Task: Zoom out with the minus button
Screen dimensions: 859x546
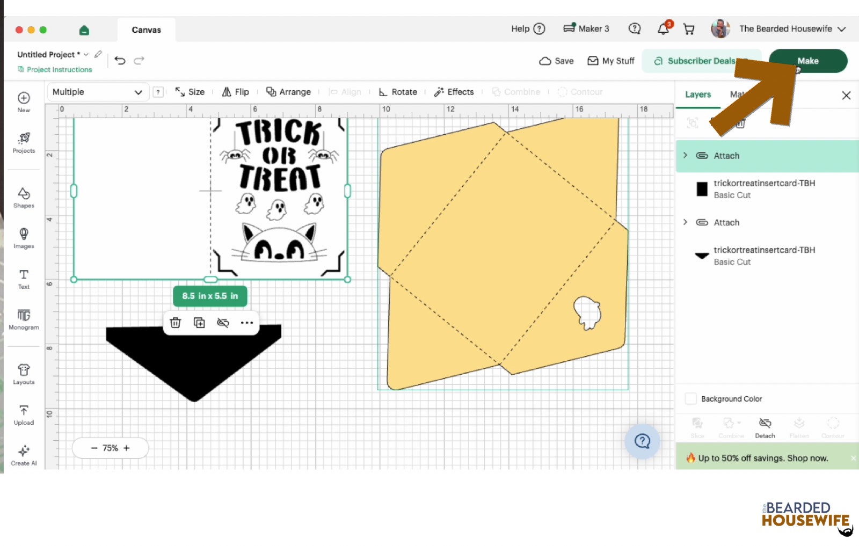Action: pos(94,448)
